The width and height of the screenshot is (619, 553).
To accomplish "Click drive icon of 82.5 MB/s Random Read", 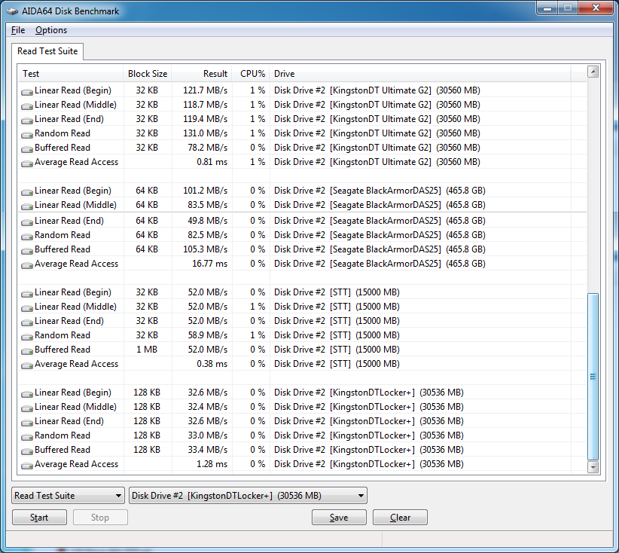I will click(x=27, y=237).
